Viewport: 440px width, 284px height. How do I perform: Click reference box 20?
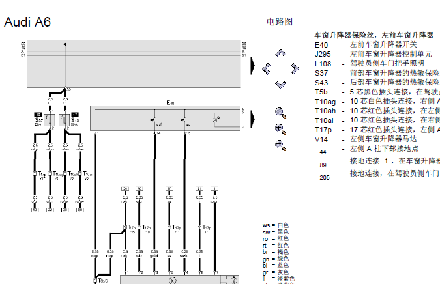click(125, 189)
